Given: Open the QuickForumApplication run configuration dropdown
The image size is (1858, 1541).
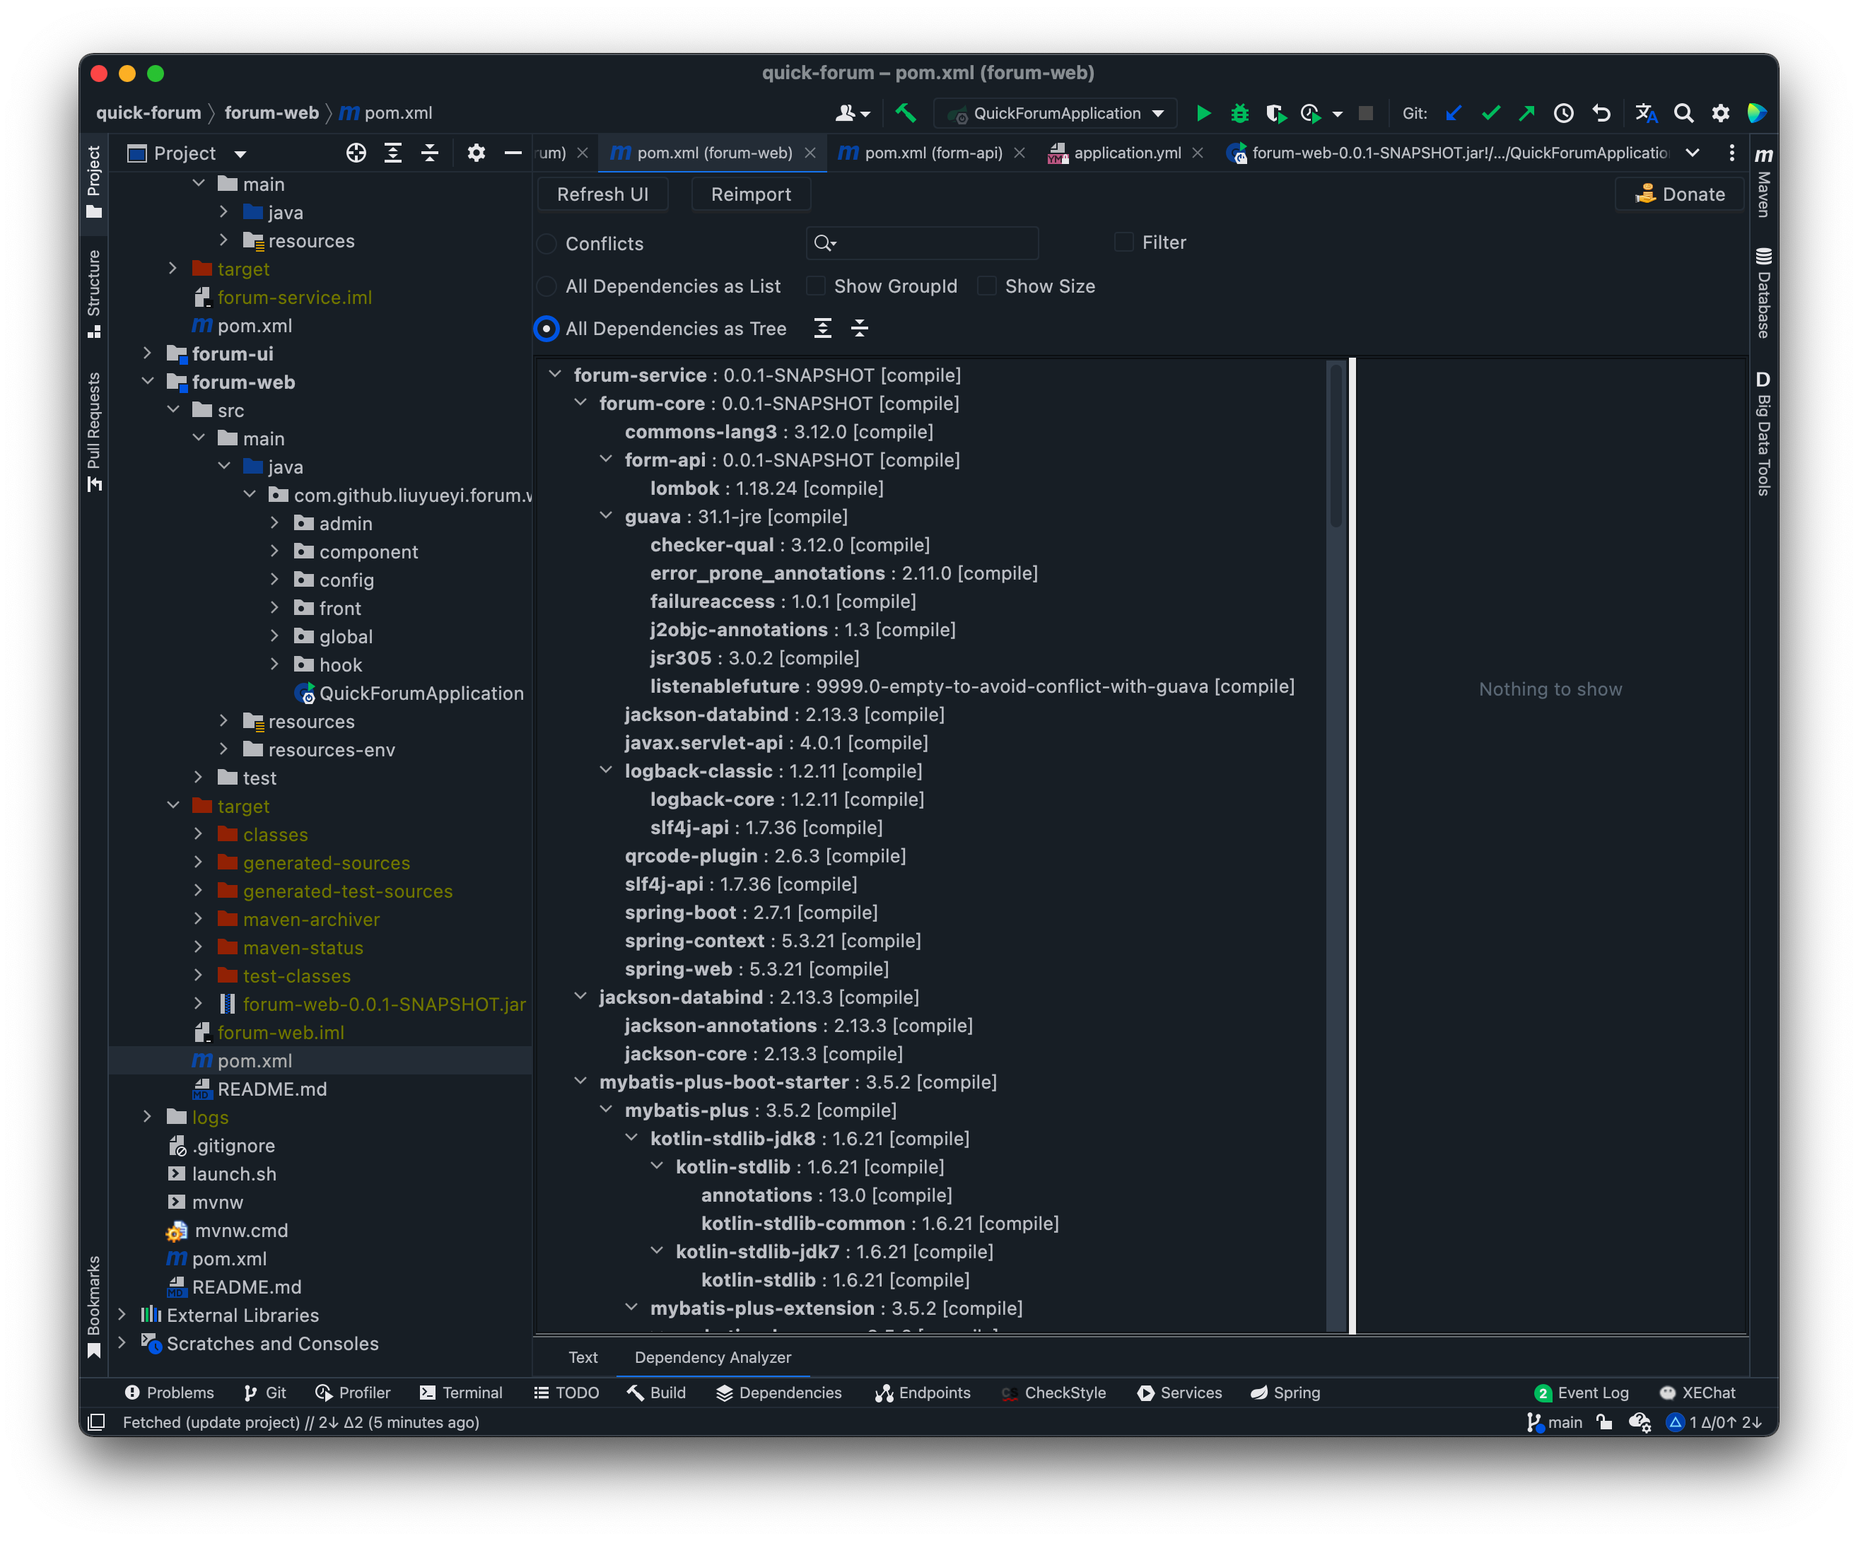Looking at the screenshot, I should [1057, 113].
